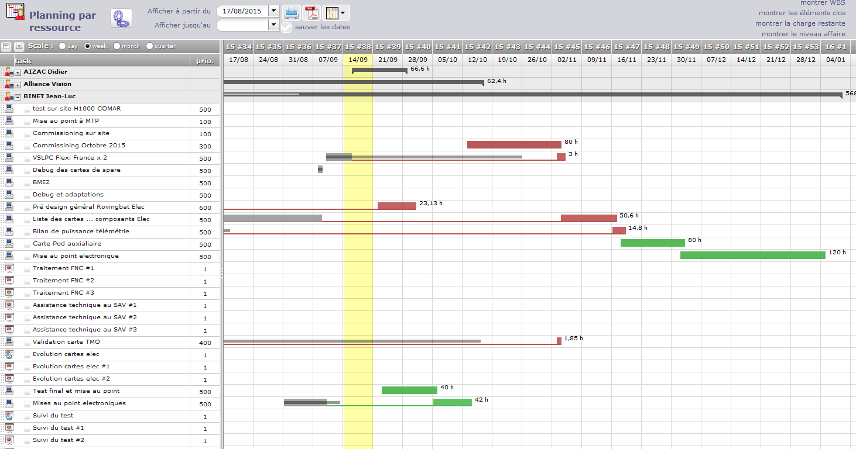Export planning to PDF
This screenshot has height=449, width=856.
tap(311, 12)
